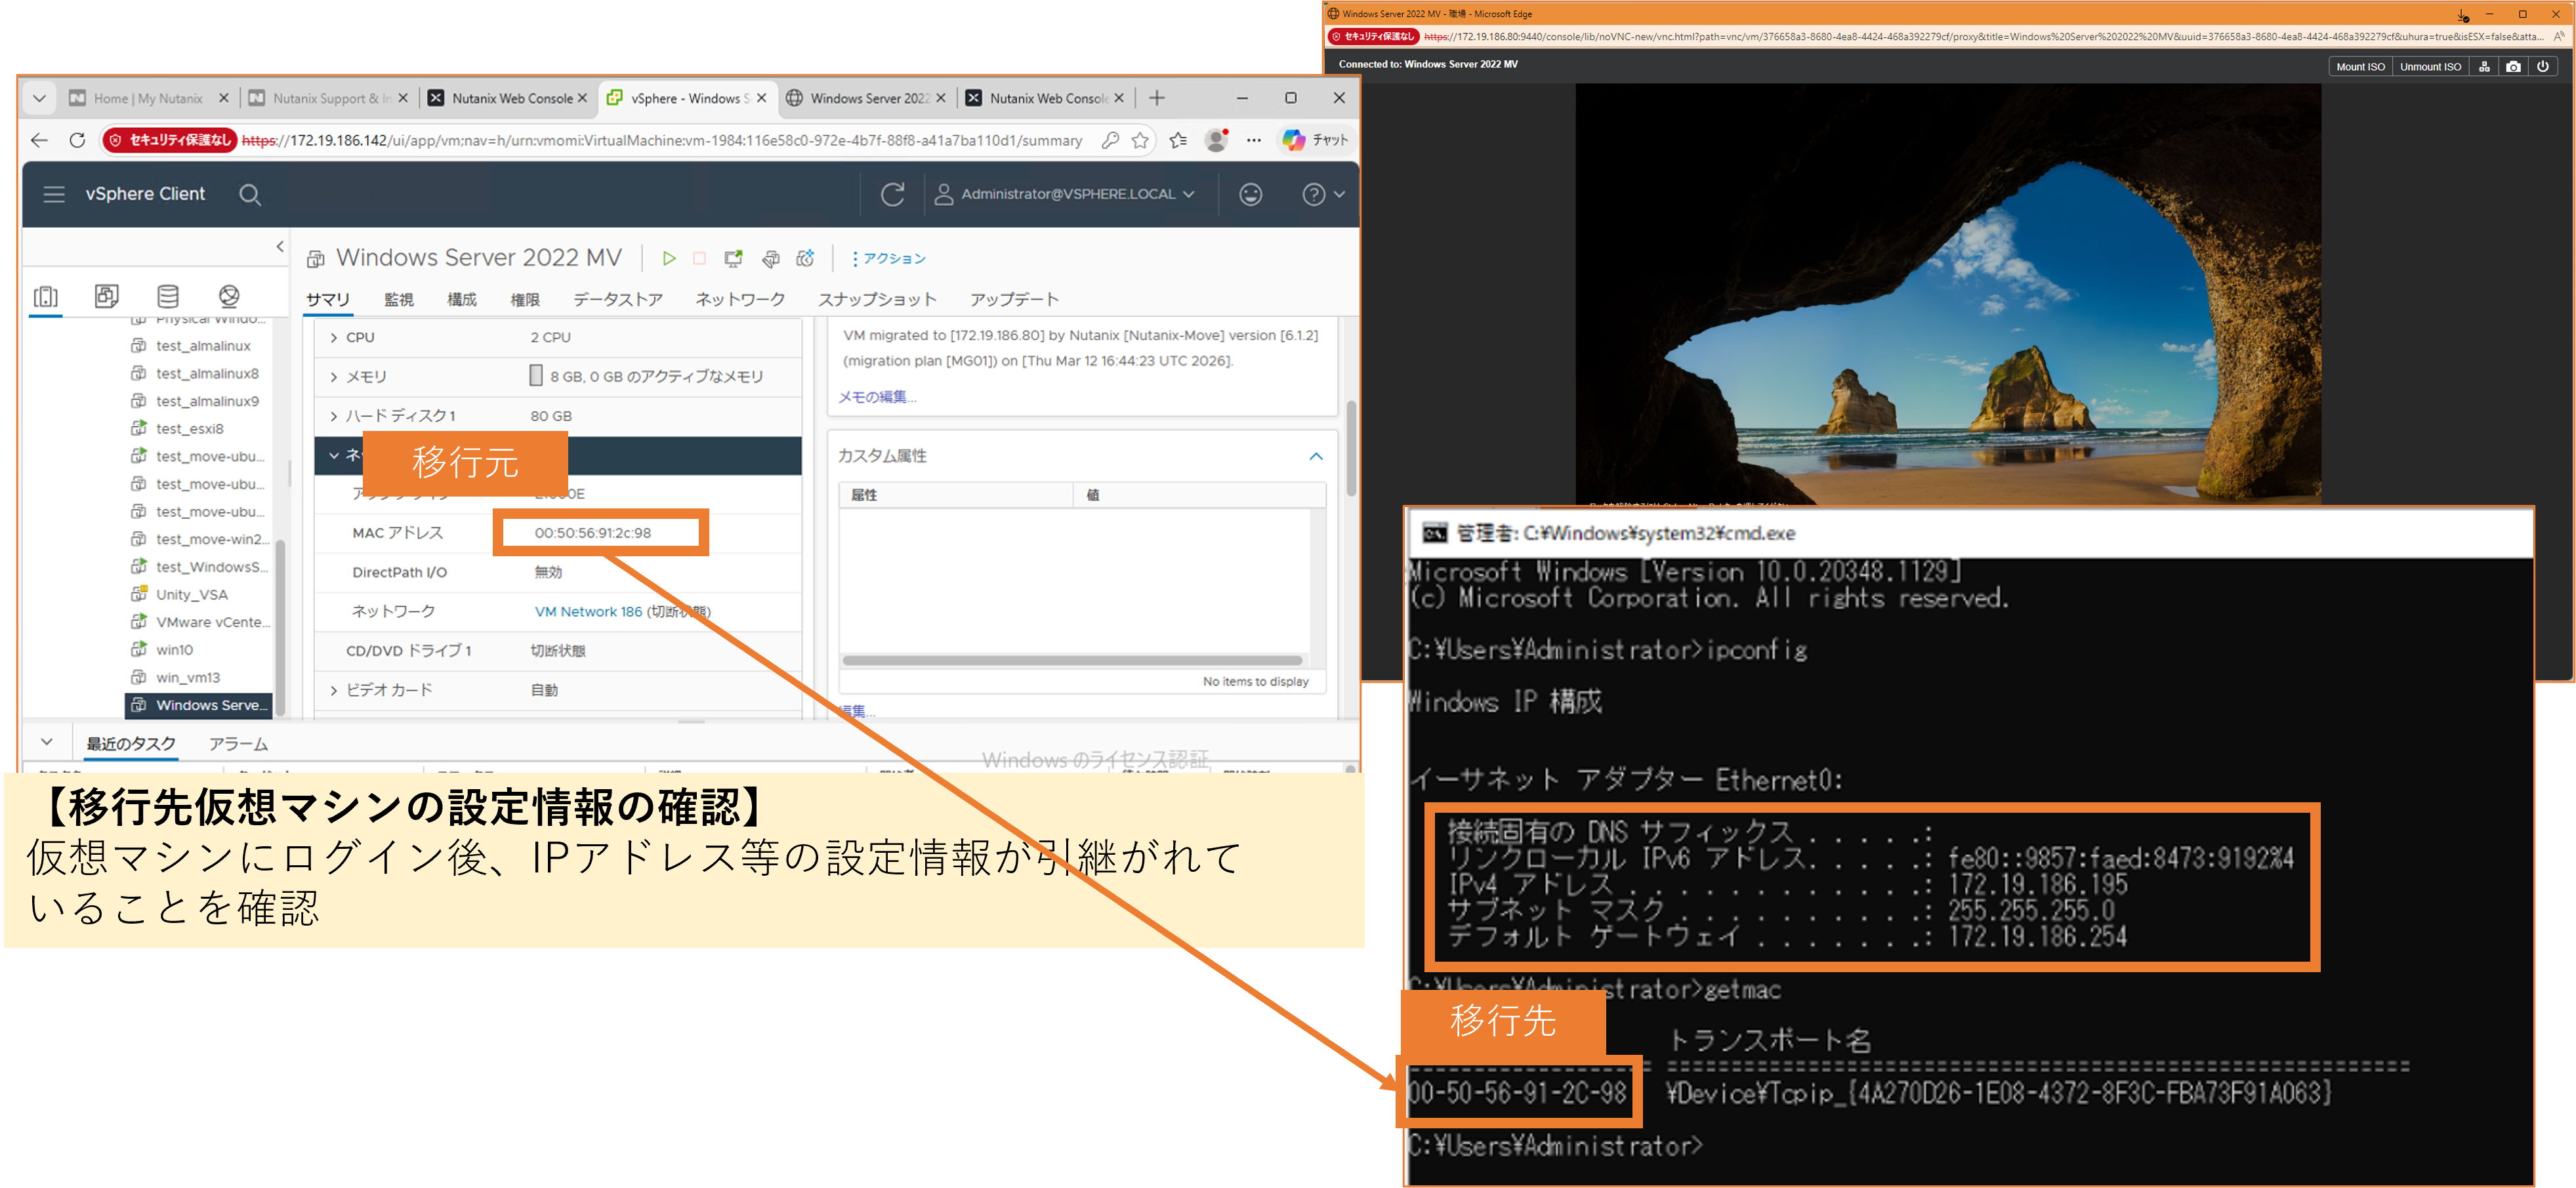Select Unity_VSA in the inventory tree

point(191,595)
